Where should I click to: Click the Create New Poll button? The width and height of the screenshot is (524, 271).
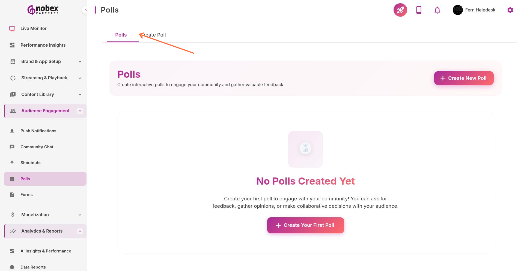tap(464, 78)
